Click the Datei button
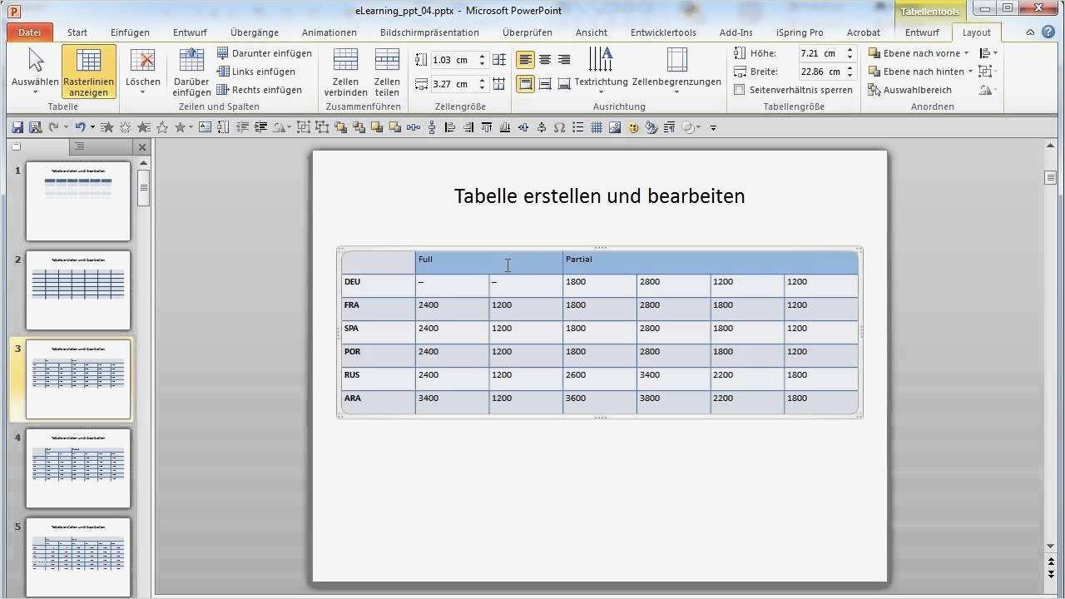Image resolution: width=1065 pixels, height=599 pixels. tap(29, 32)
